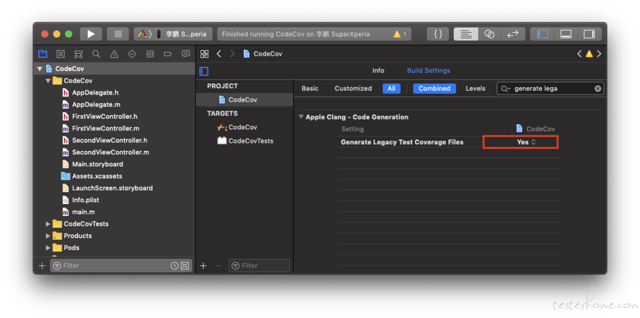This screenshot has width=640, height=318.
Task: Toggle the inspectors panel
Action: (589, 35)
